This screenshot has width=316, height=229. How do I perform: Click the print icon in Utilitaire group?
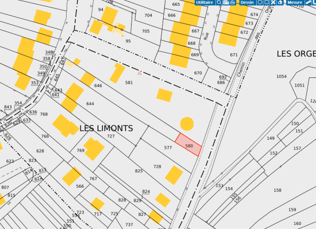(x=233, y=2)
